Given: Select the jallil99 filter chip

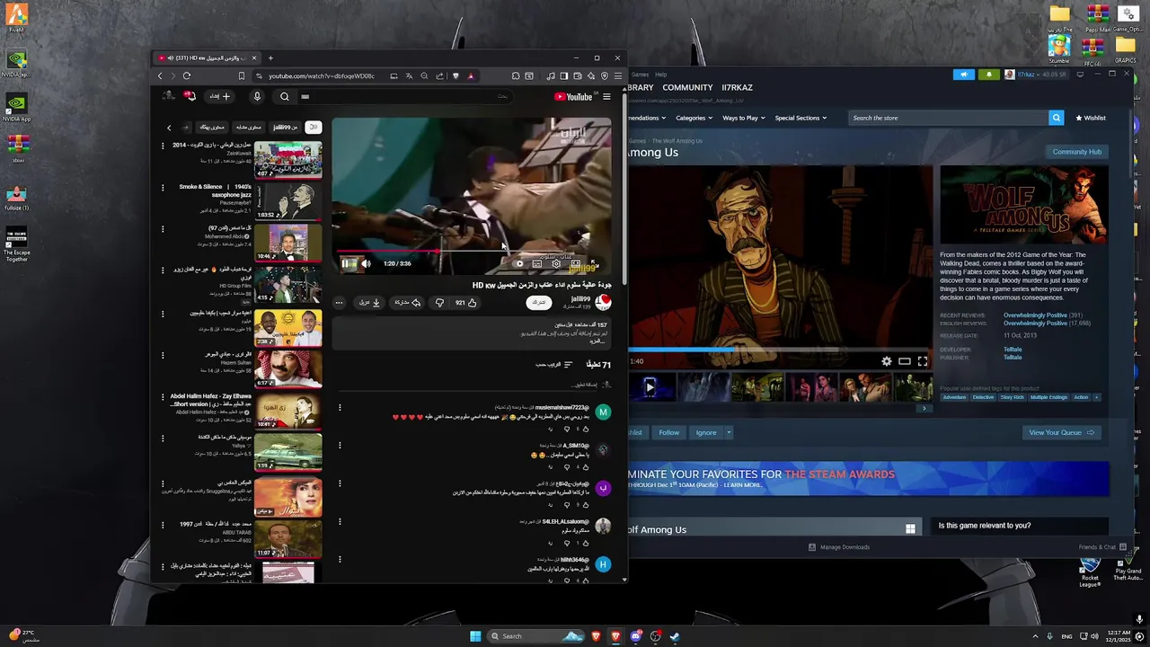Looking at the screenshot, I should pyautogui.click(x=285, y=128).
